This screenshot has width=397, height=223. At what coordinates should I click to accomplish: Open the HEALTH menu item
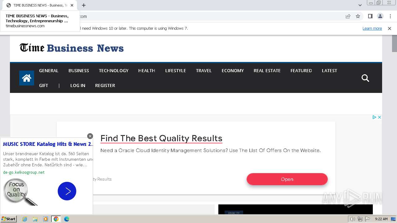pyautogui.click(x=147, y=71)
